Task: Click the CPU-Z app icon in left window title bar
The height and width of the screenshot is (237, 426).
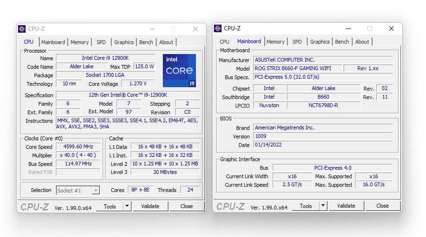Action: [x=22, y=29]
